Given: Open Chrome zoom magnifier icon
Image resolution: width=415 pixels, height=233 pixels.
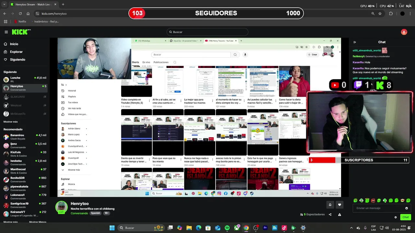Looking at the screenshot, I should 373,14.
